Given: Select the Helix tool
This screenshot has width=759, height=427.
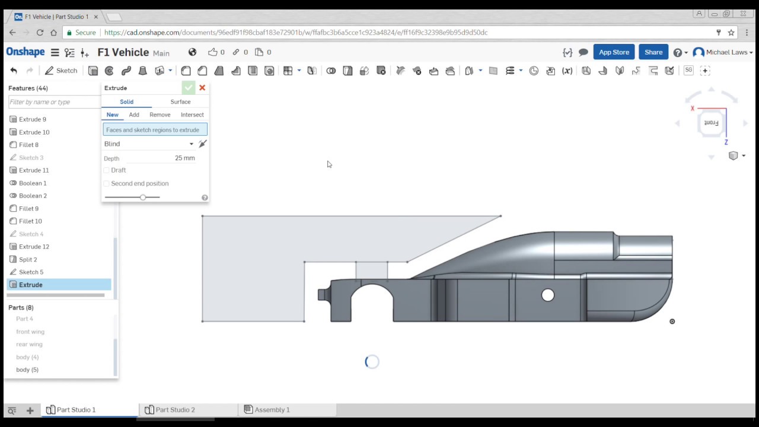Looking at the screenshot, I should click(x=510, y=71).
